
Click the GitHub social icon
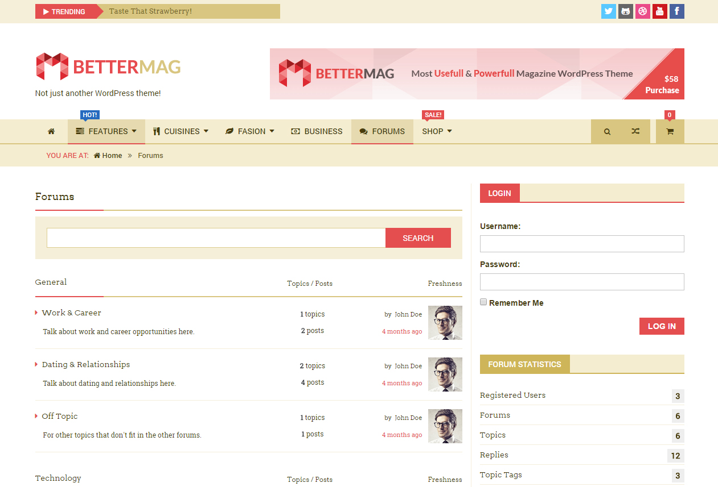pyautogui.click(x=626, y=11)
